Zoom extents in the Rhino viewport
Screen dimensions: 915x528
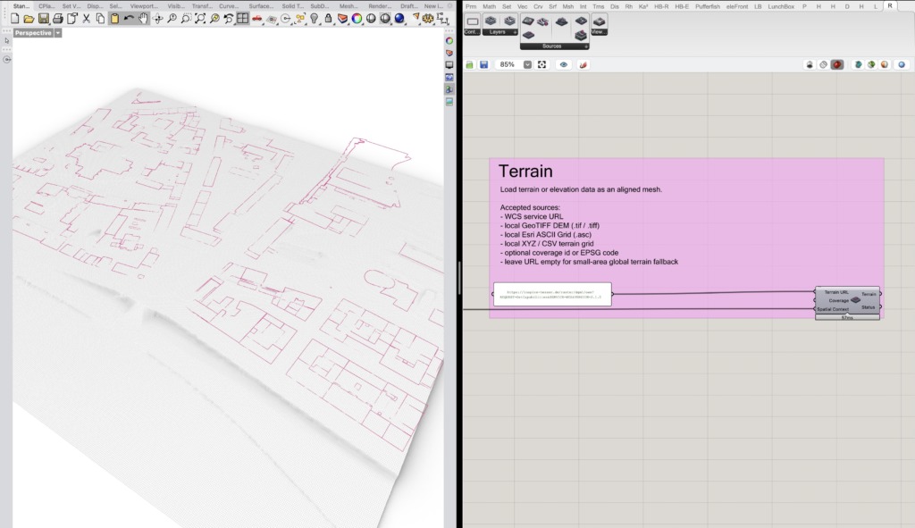[200, 19]
